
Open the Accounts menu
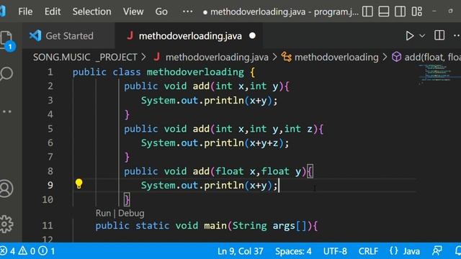click(6, 188)
